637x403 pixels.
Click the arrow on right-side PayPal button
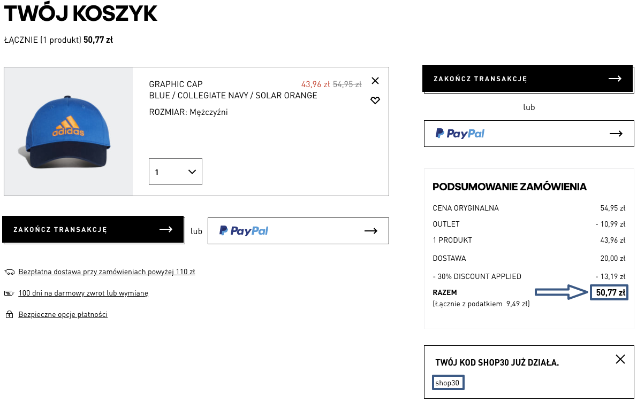(x=616, y=134)
